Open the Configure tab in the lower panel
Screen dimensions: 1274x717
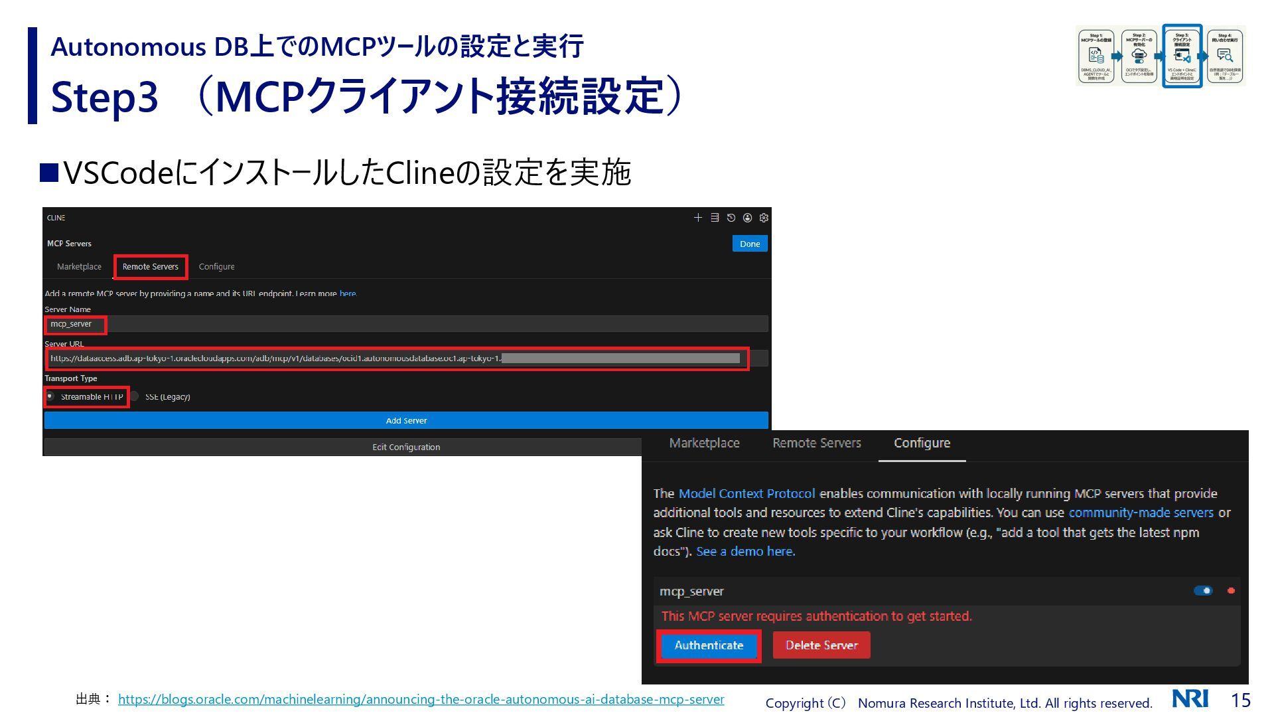[922, 443]
